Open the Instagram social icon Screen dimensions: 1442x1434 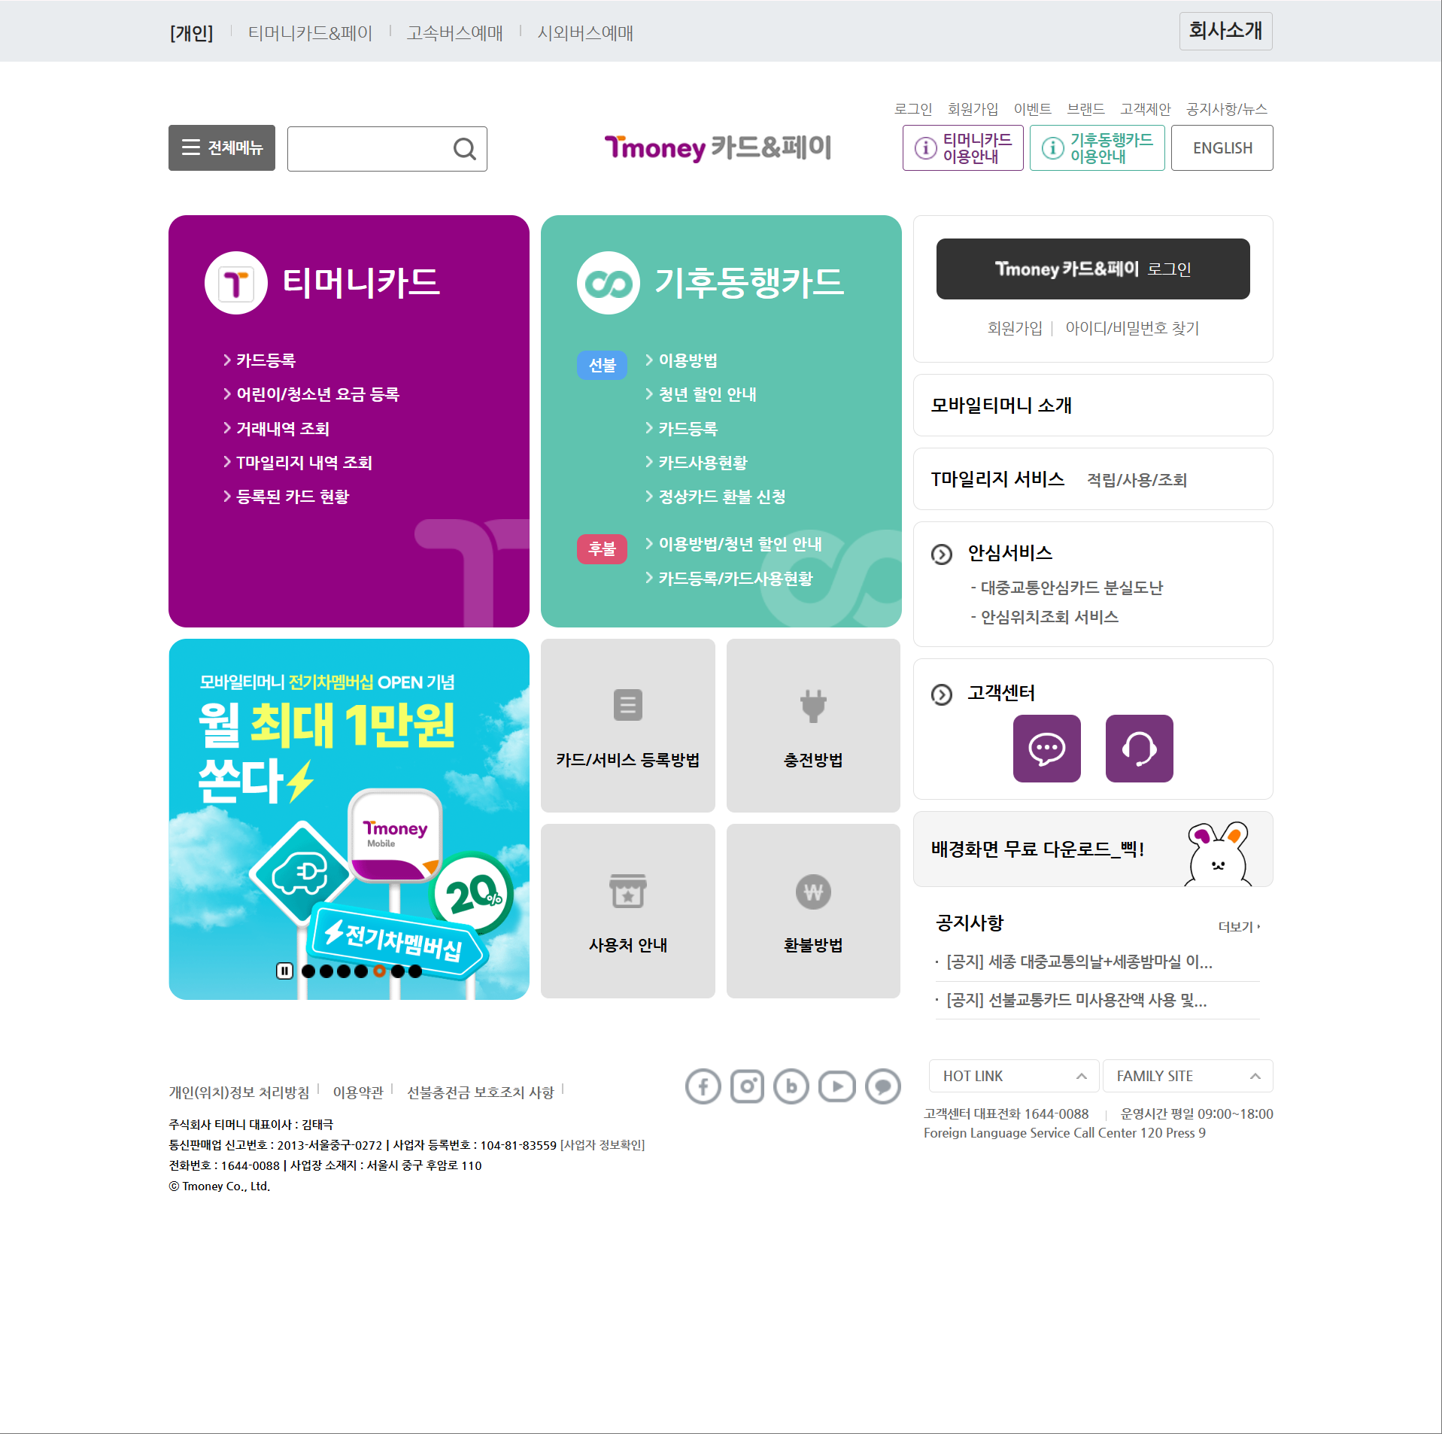click(748, 1086)
